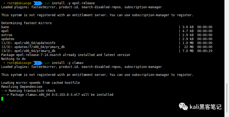This screenshot has height=117, width=229.
Task: Click the 7.0 MB download size value
Action: pyautogui.click(x=188, y=51)
